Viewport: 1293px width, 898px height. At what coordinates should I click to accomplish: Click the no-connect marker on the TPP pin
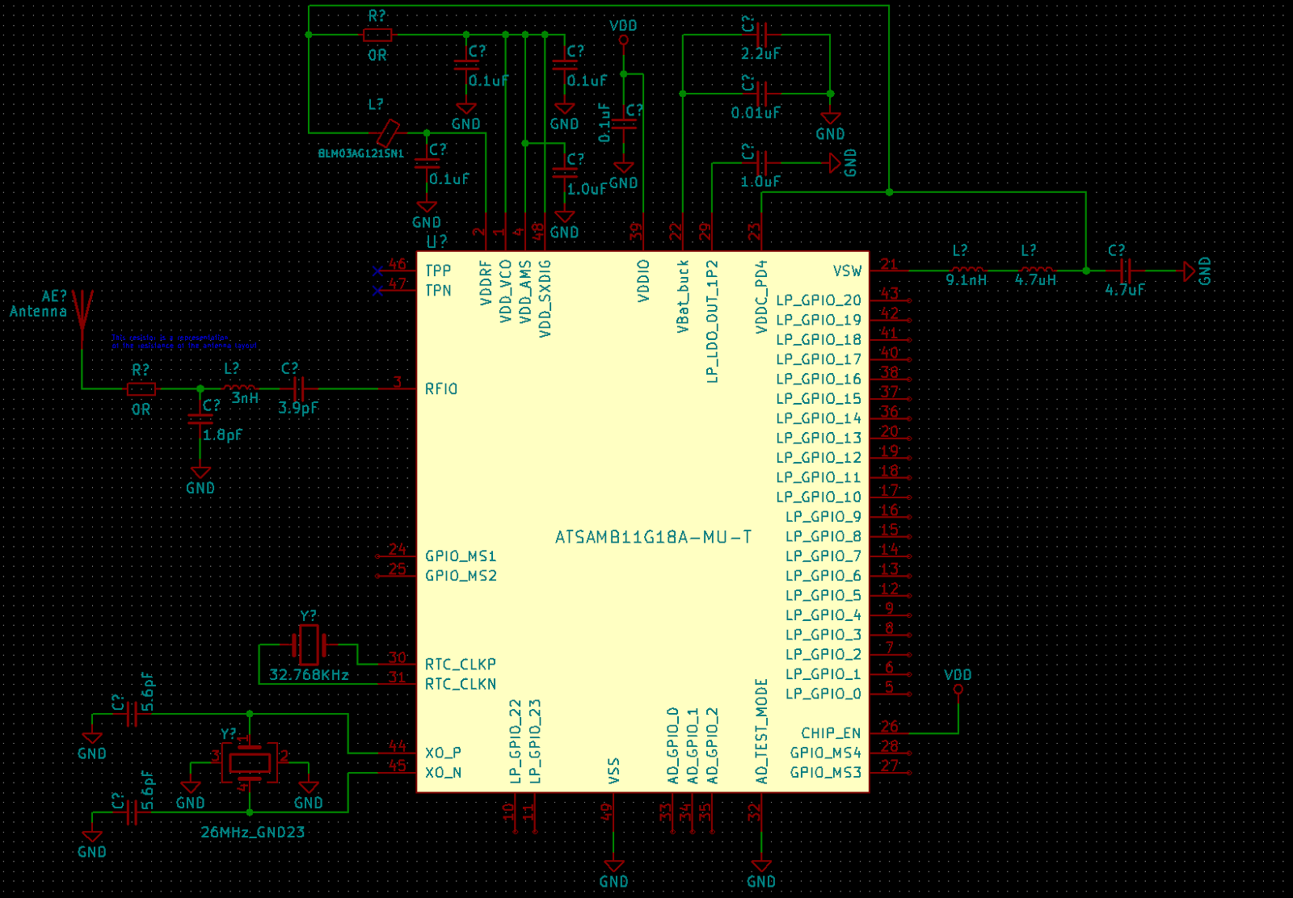[x=377, y=271]
